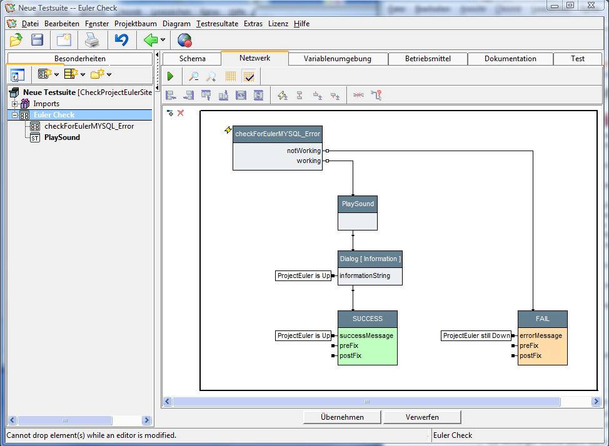The height and width of the screenshot is (446, 609).
Task: Click the diagram horizontal scrollbar thumb
Action: pyautogui.click(x=366, y=402)
